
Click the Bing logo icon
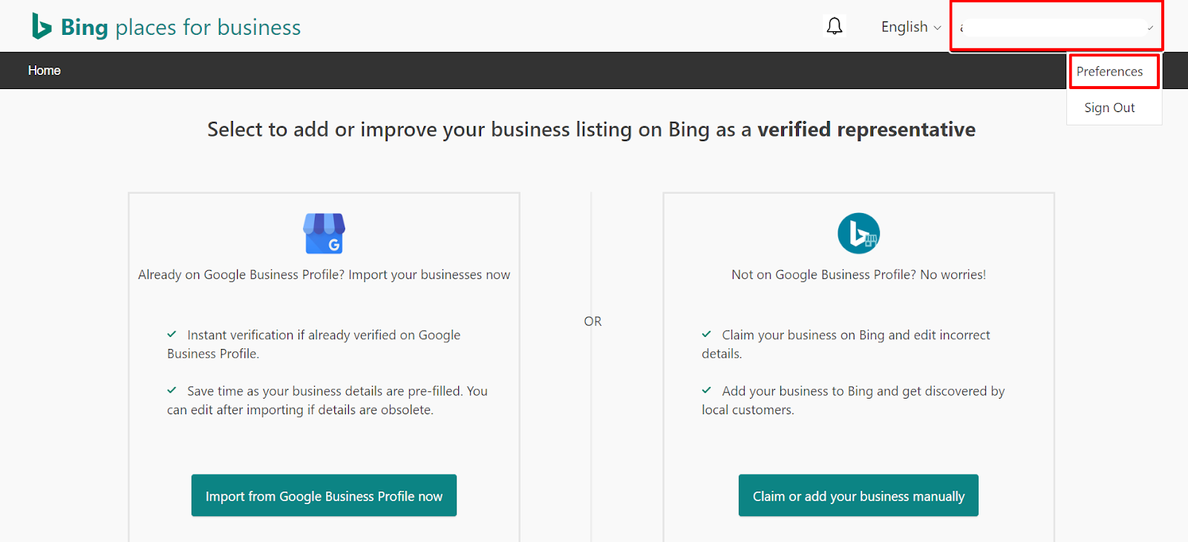click(42, 27)
